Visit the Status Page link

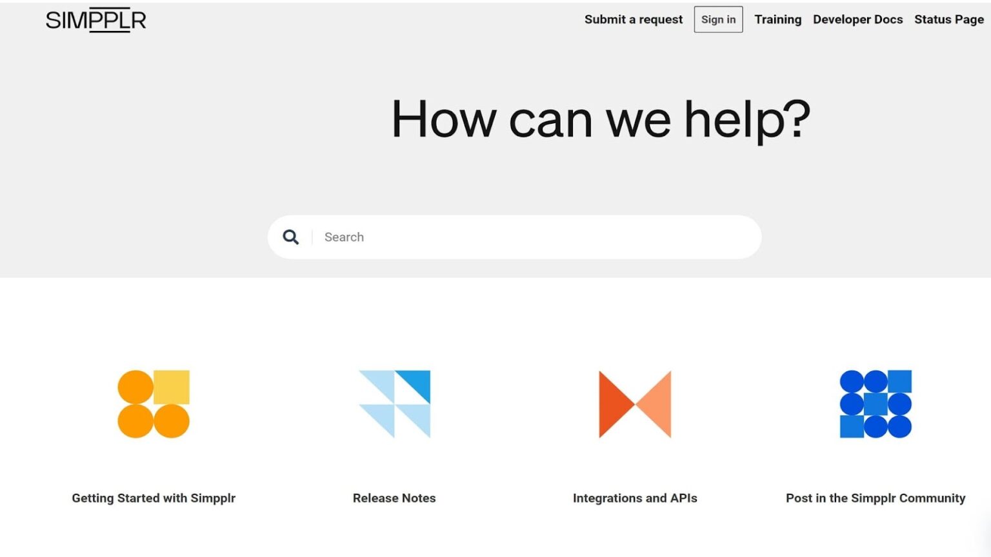pos(948,19)
